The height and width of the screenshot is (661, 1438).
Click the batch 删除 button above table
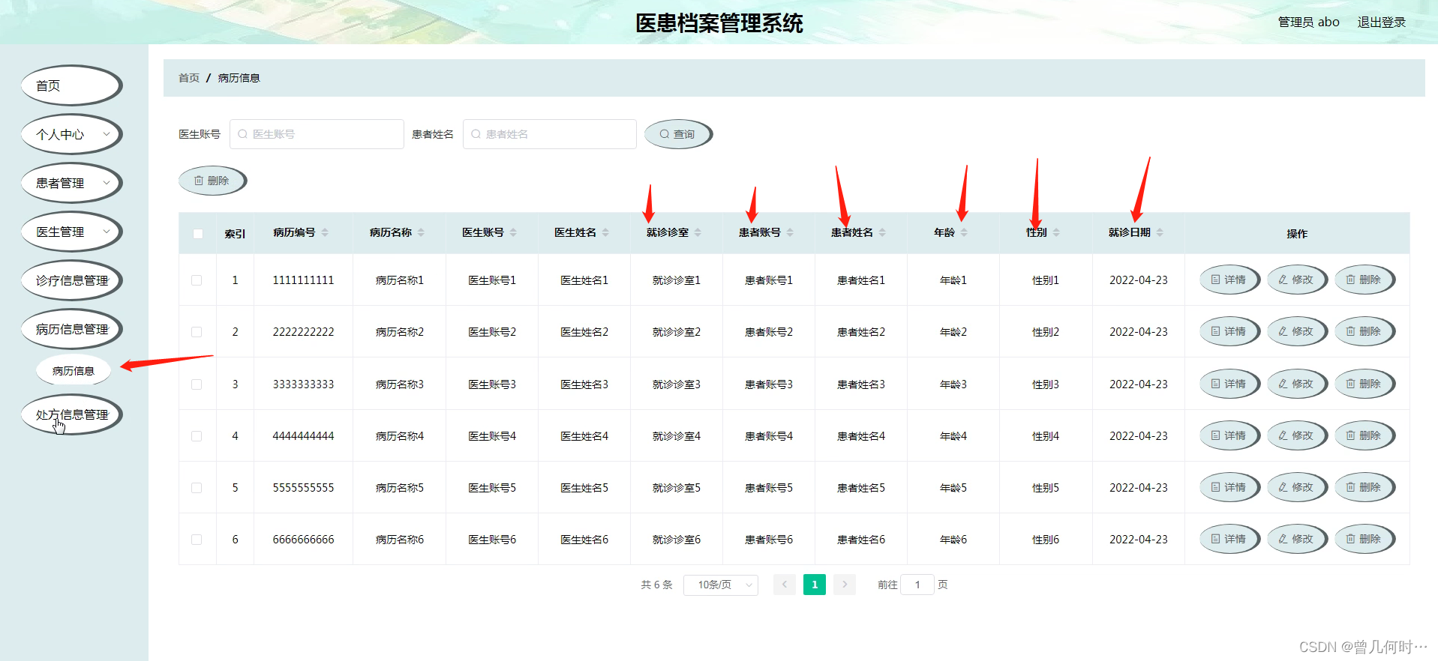[x=212, y=181]
